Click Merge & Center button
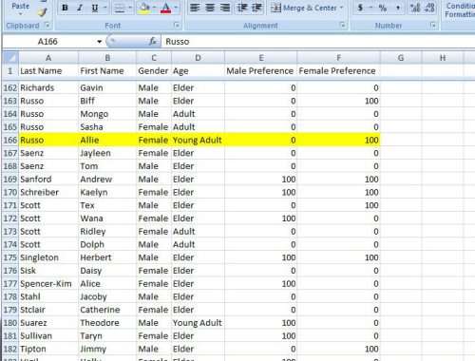The height and width of the screenshot is (361, 475). tap(304, 8)
